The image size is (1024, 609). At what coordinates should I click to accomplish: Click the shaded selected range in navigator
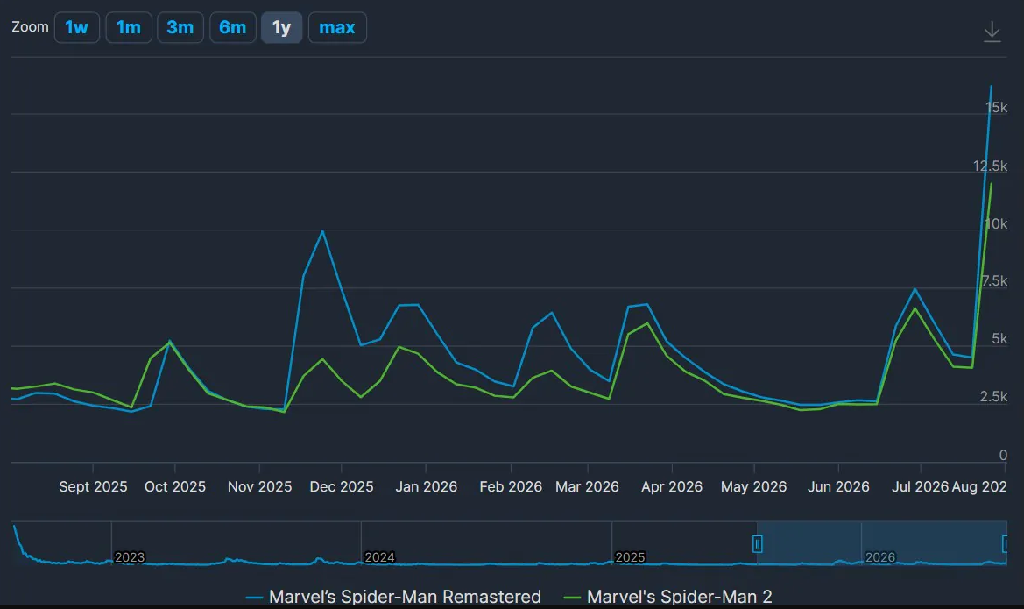point(881,543)
